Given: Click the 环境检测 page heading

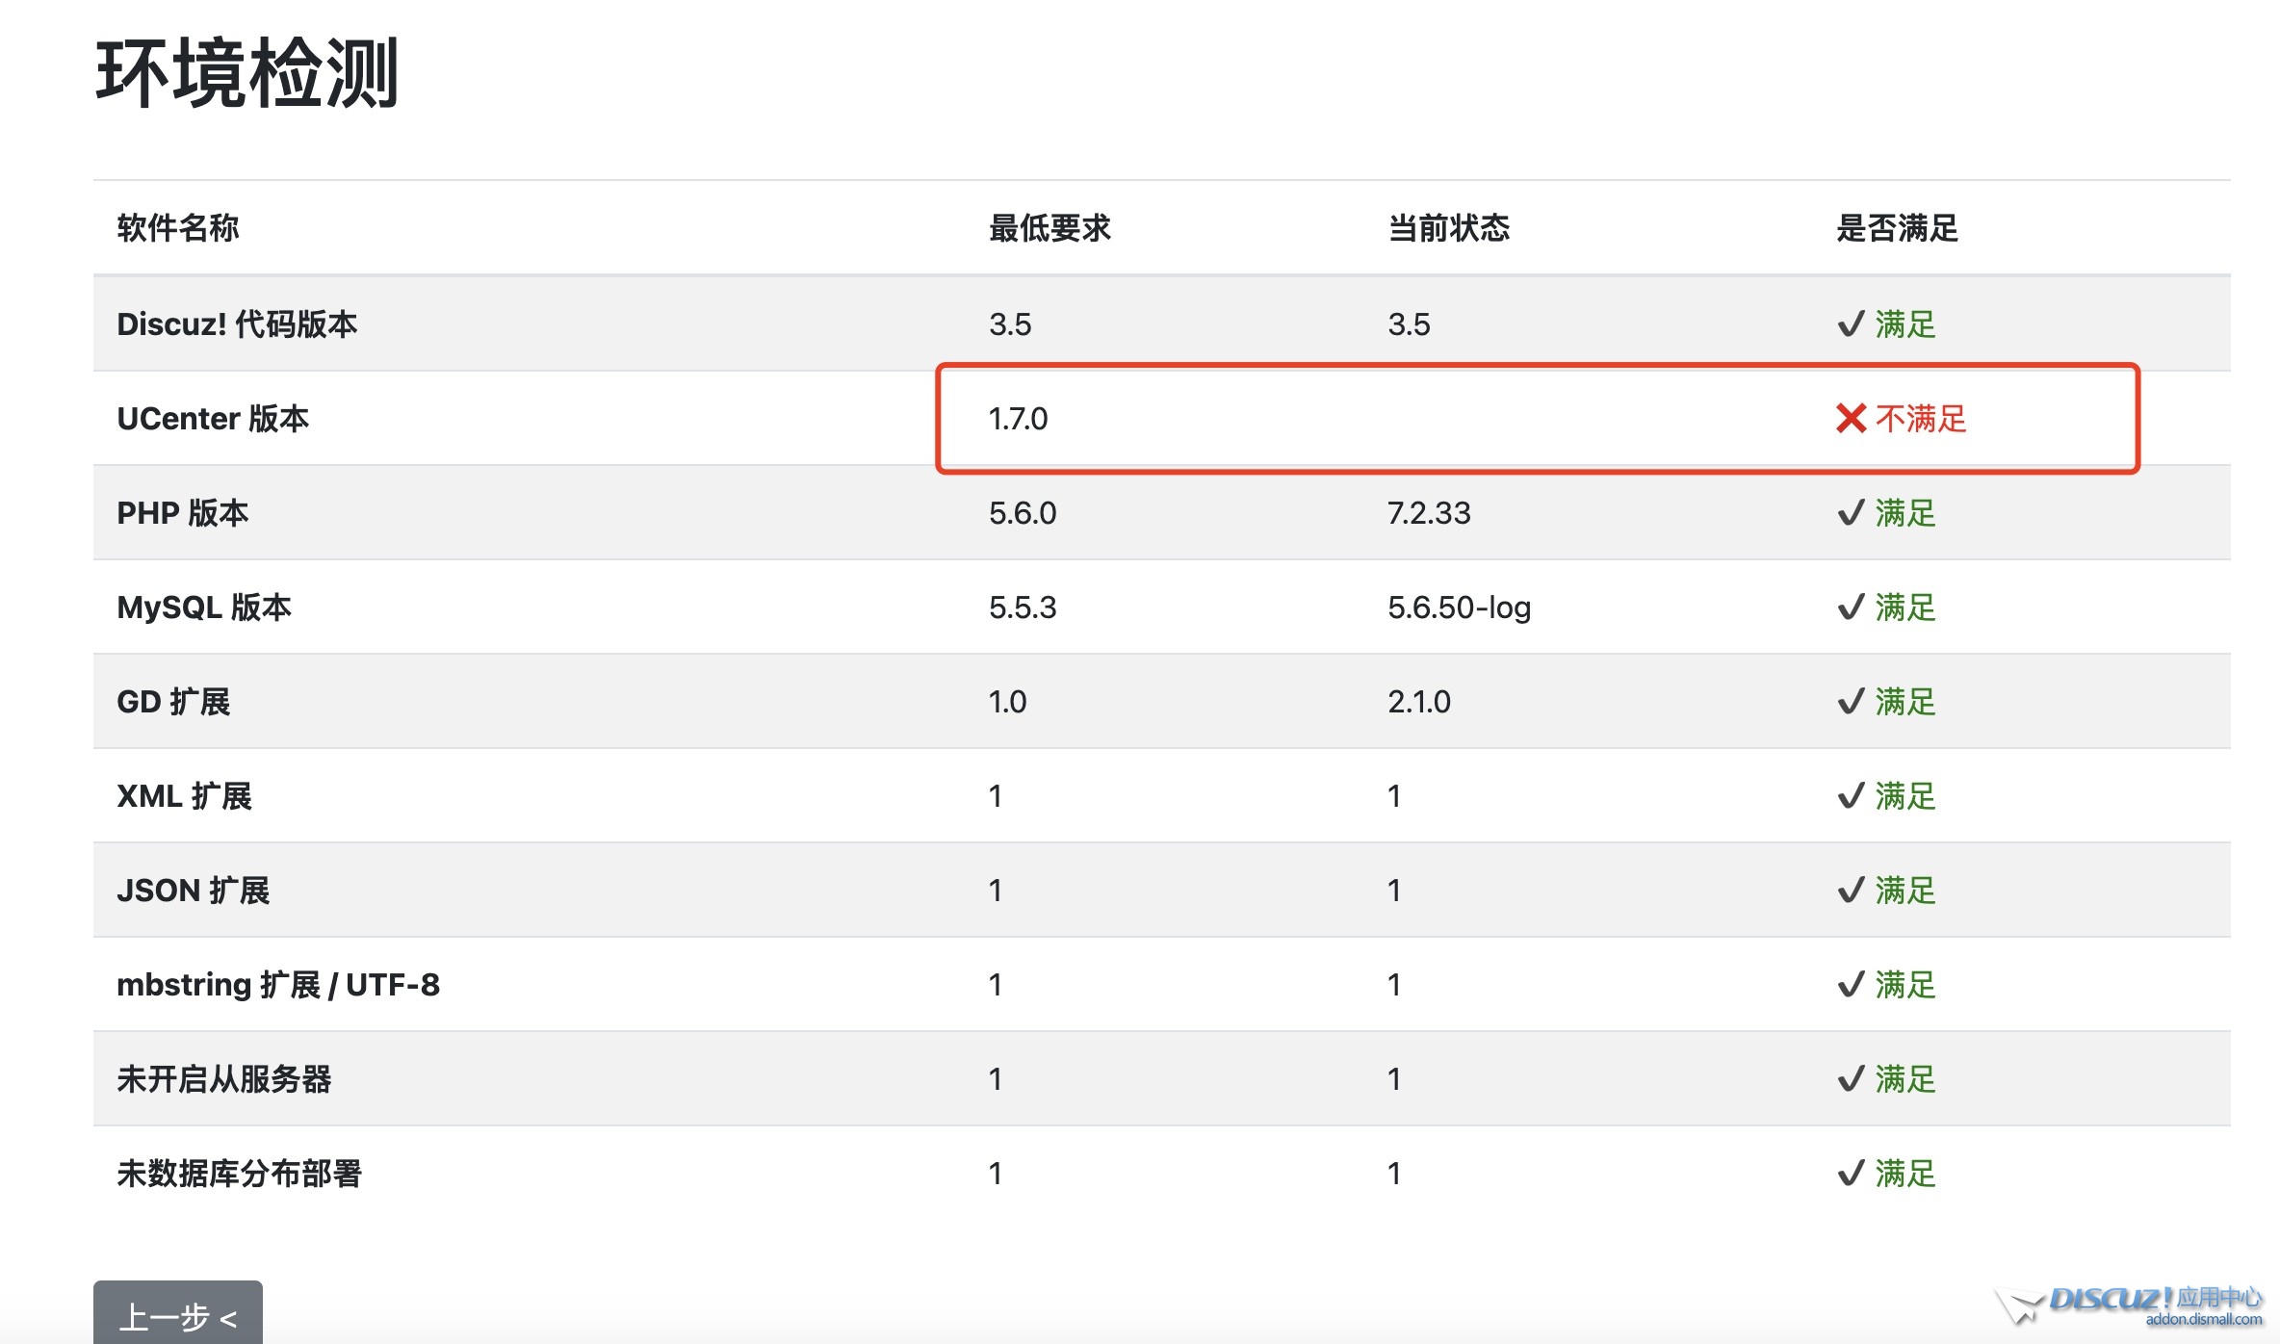Looking at the screenshot, I should click(x=247, y=73).
